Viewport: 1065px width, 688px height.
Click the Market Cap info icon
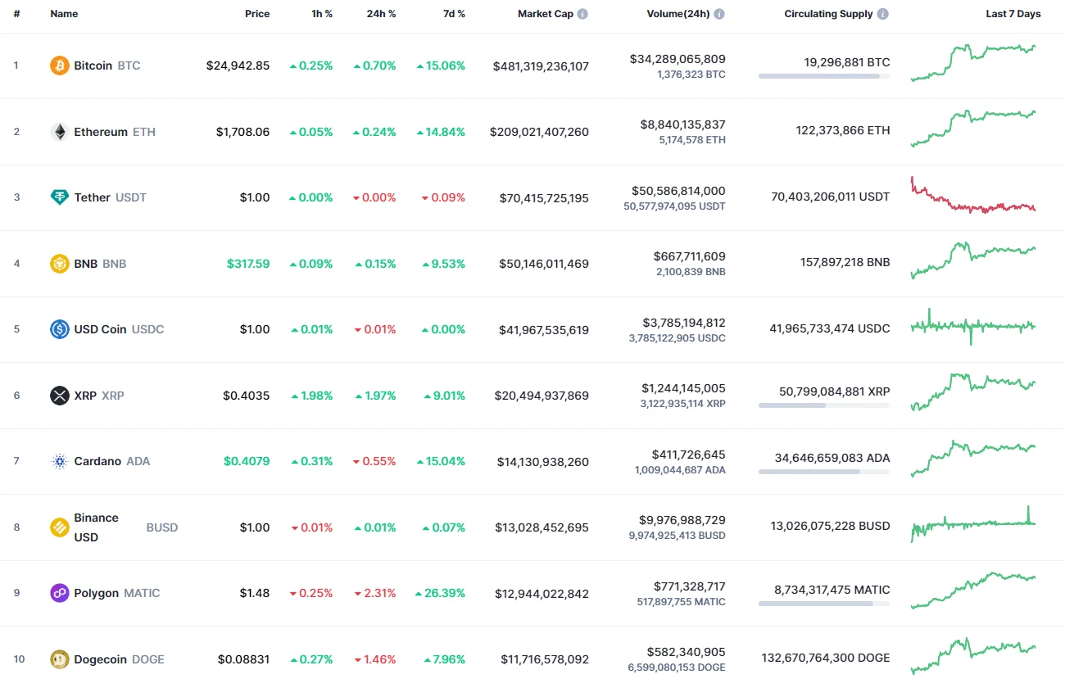pyautogui.click(x=582, y=14)
